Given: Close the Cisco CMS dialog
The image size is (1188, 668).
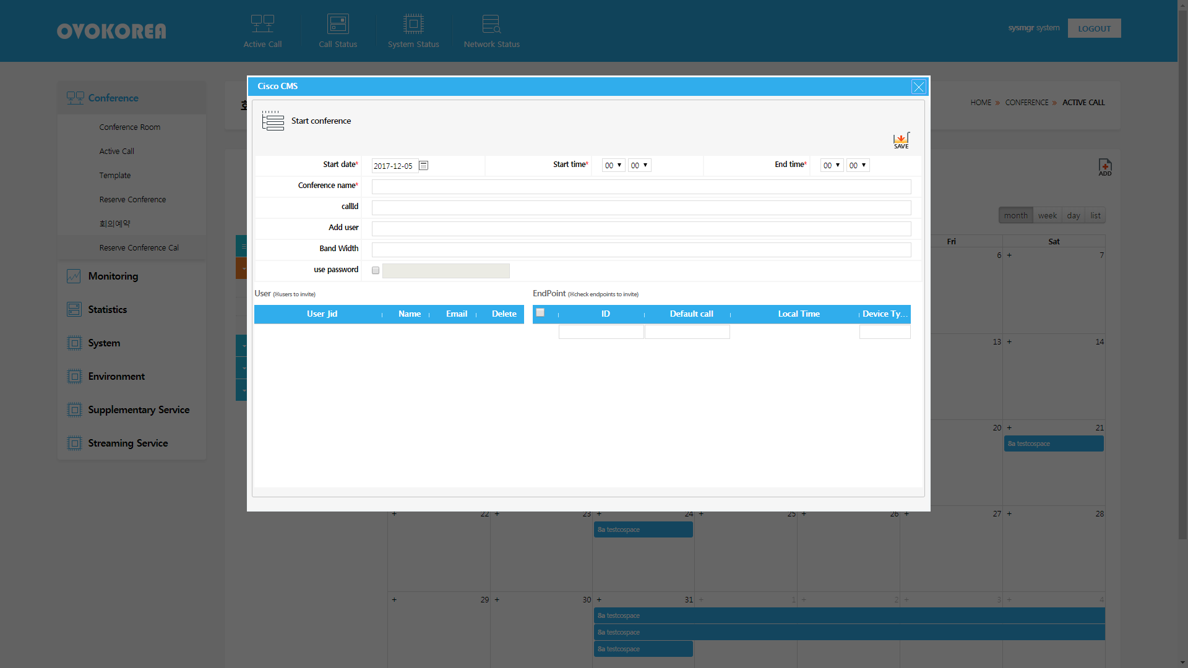Looking at the screenshot, I should [x=918, y=87].
